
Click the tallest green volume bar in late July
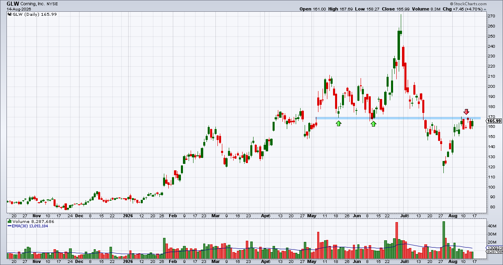click(x=444, y=240)
